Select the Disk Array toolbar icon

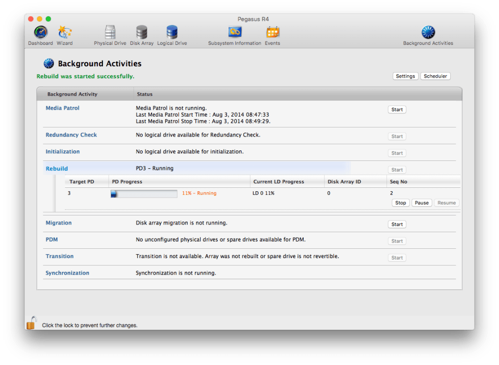coord(142,33)
